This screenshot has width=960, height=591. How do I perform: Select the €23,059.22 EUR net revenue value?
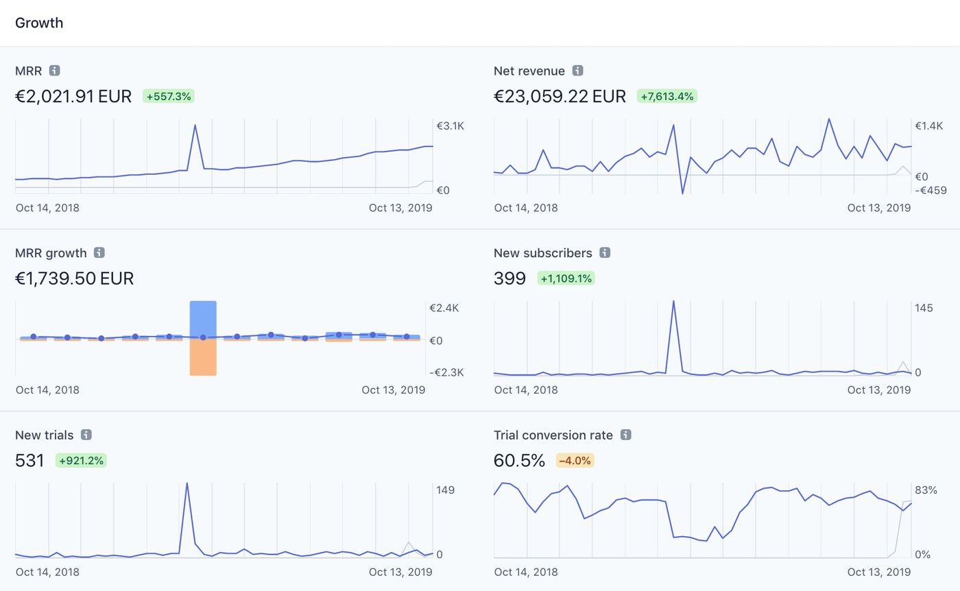[560, 96]
